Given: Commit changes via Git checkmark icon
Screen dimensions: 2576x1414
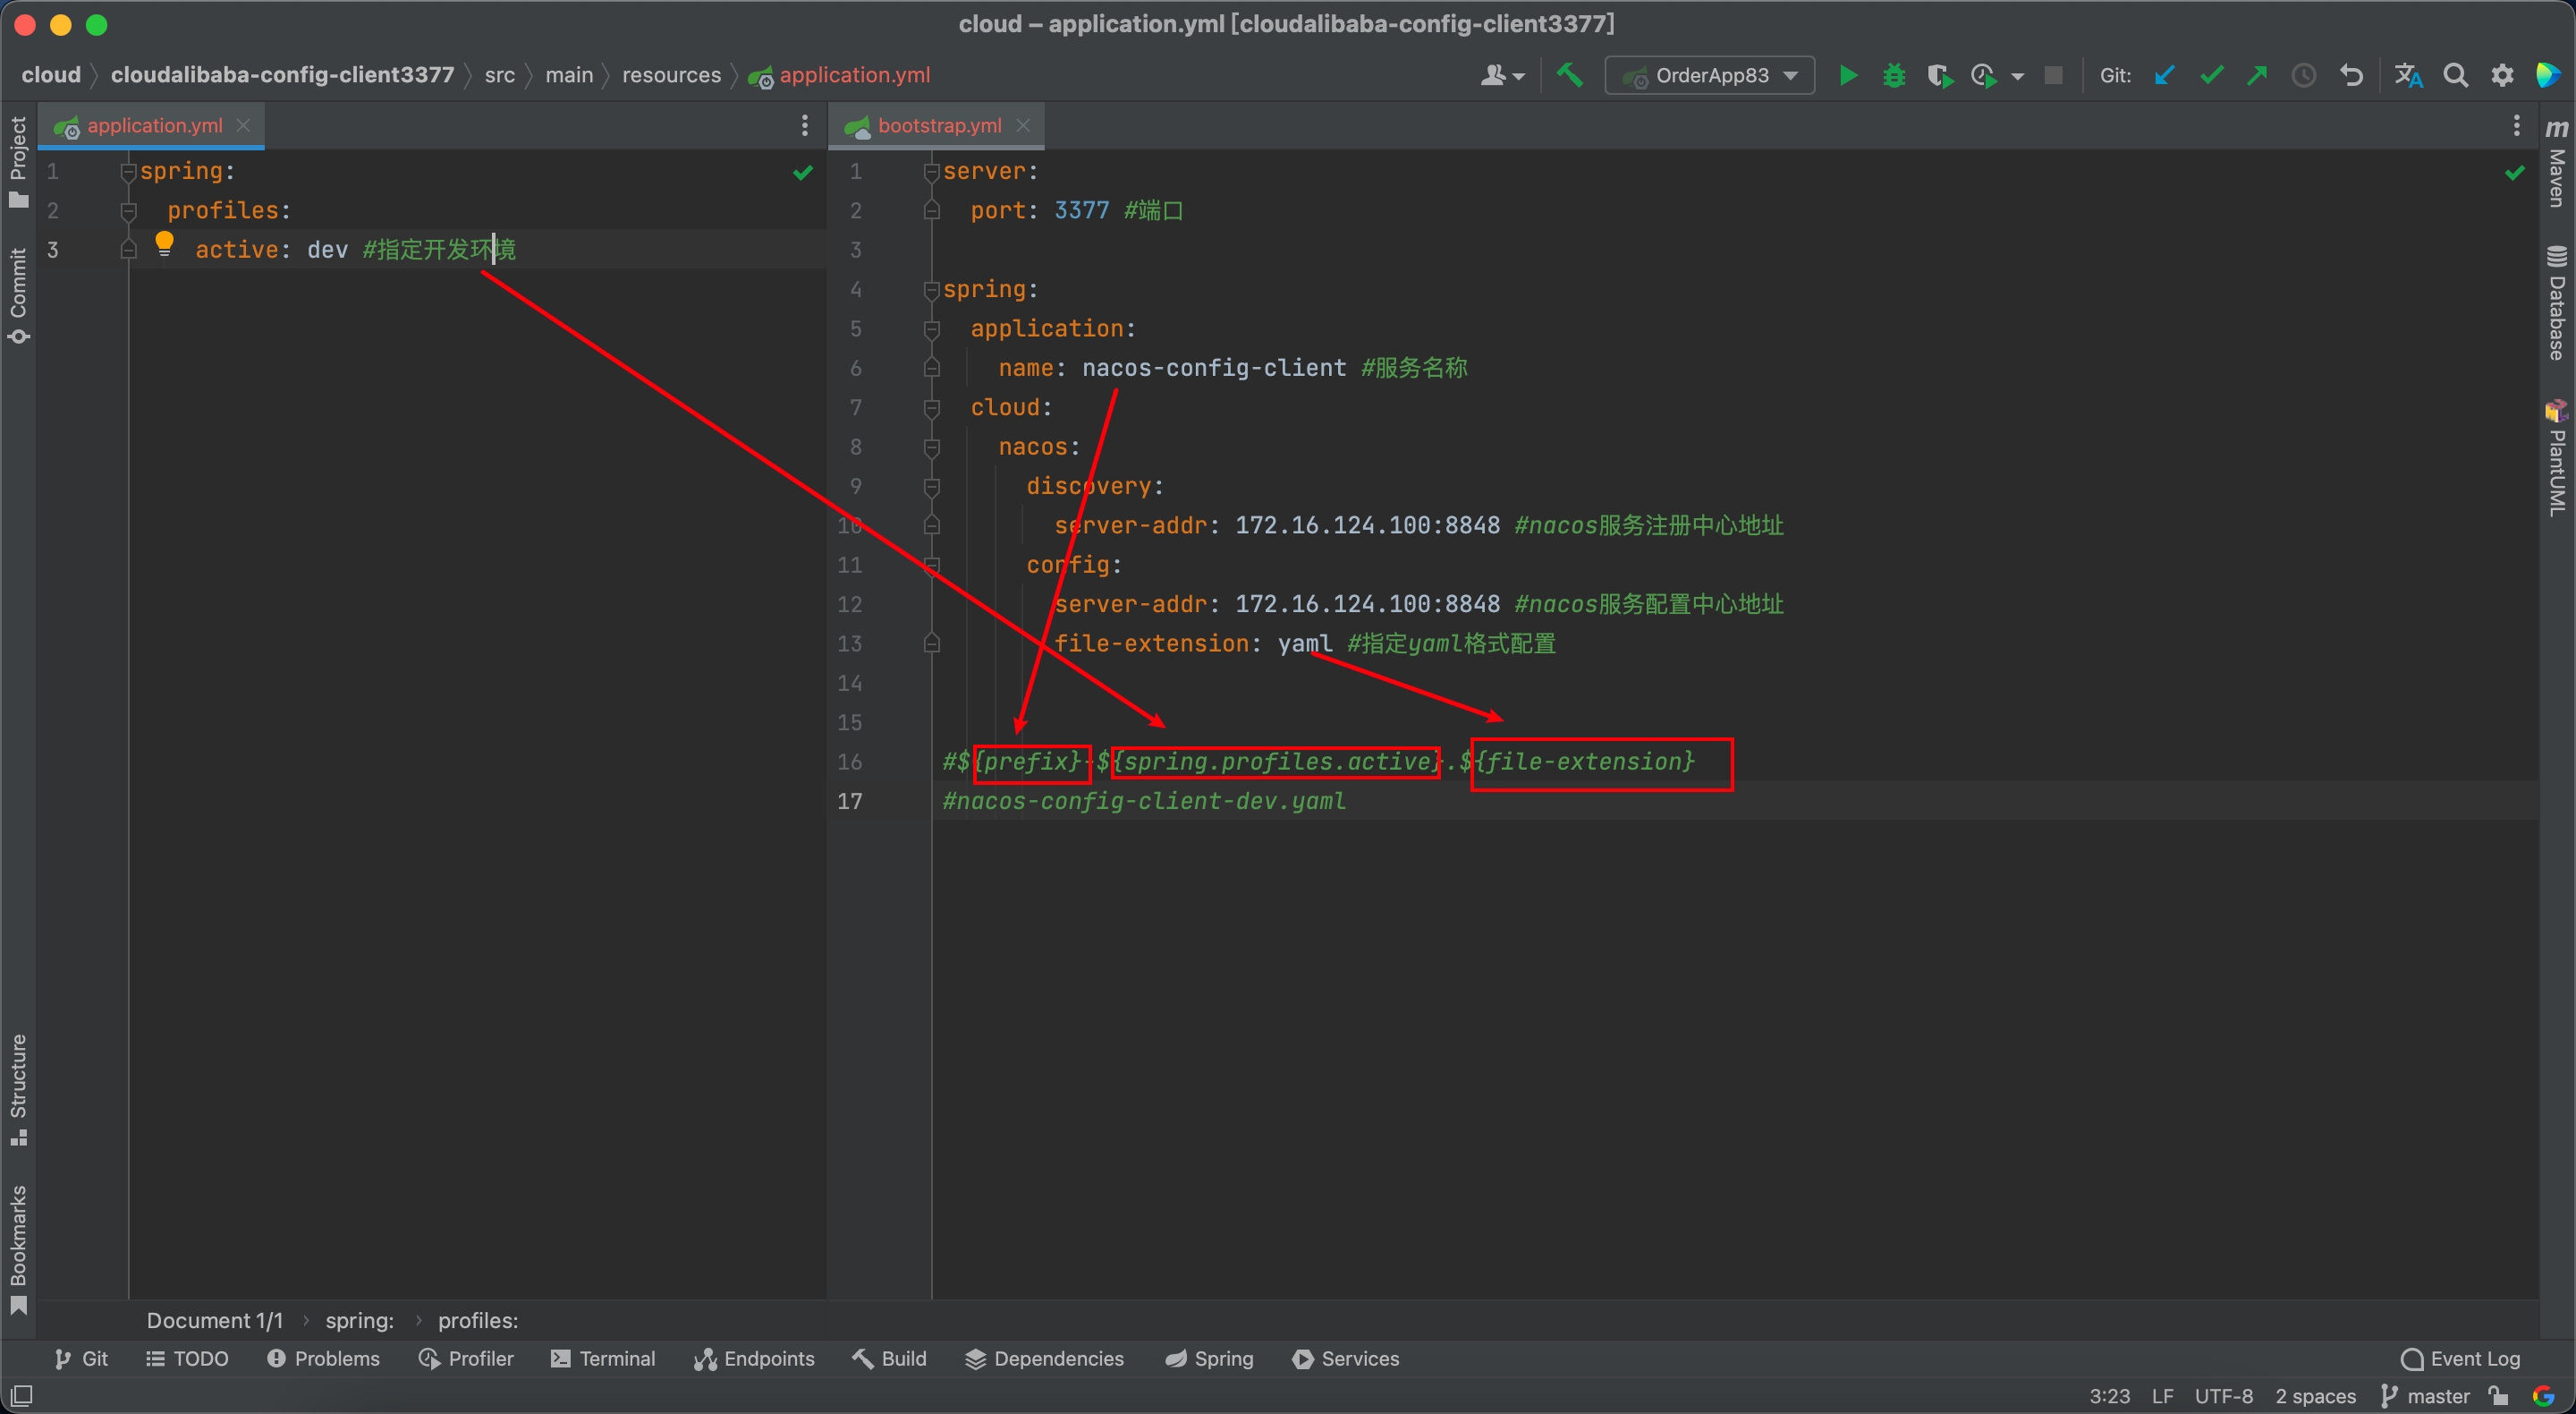Looking at the screenshot, I should (x=2212, y=75).
